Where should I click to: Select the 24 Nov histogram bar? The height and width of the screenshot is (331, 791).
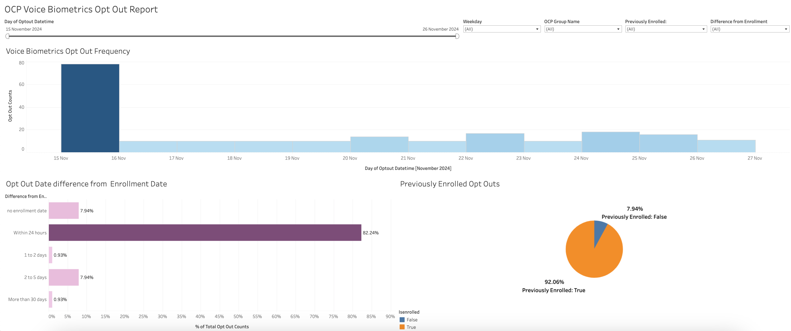point(610,142)
